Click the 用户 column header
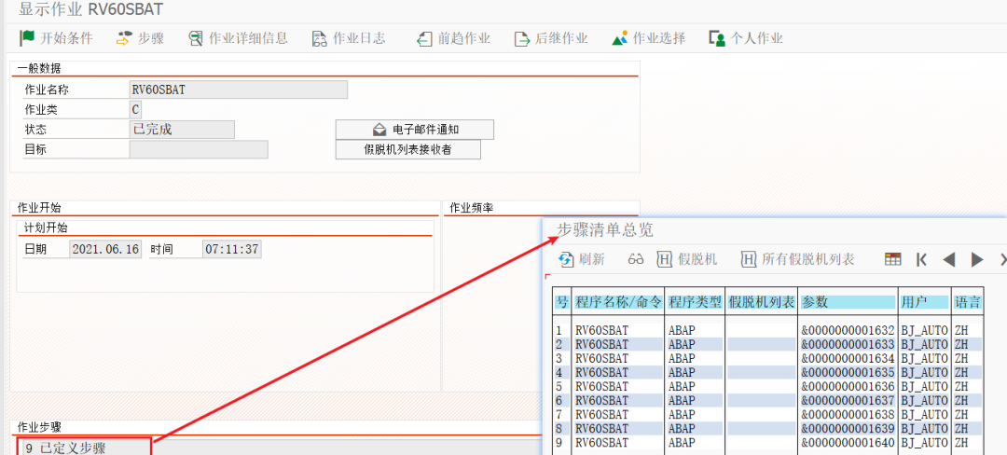 (924, 301)
